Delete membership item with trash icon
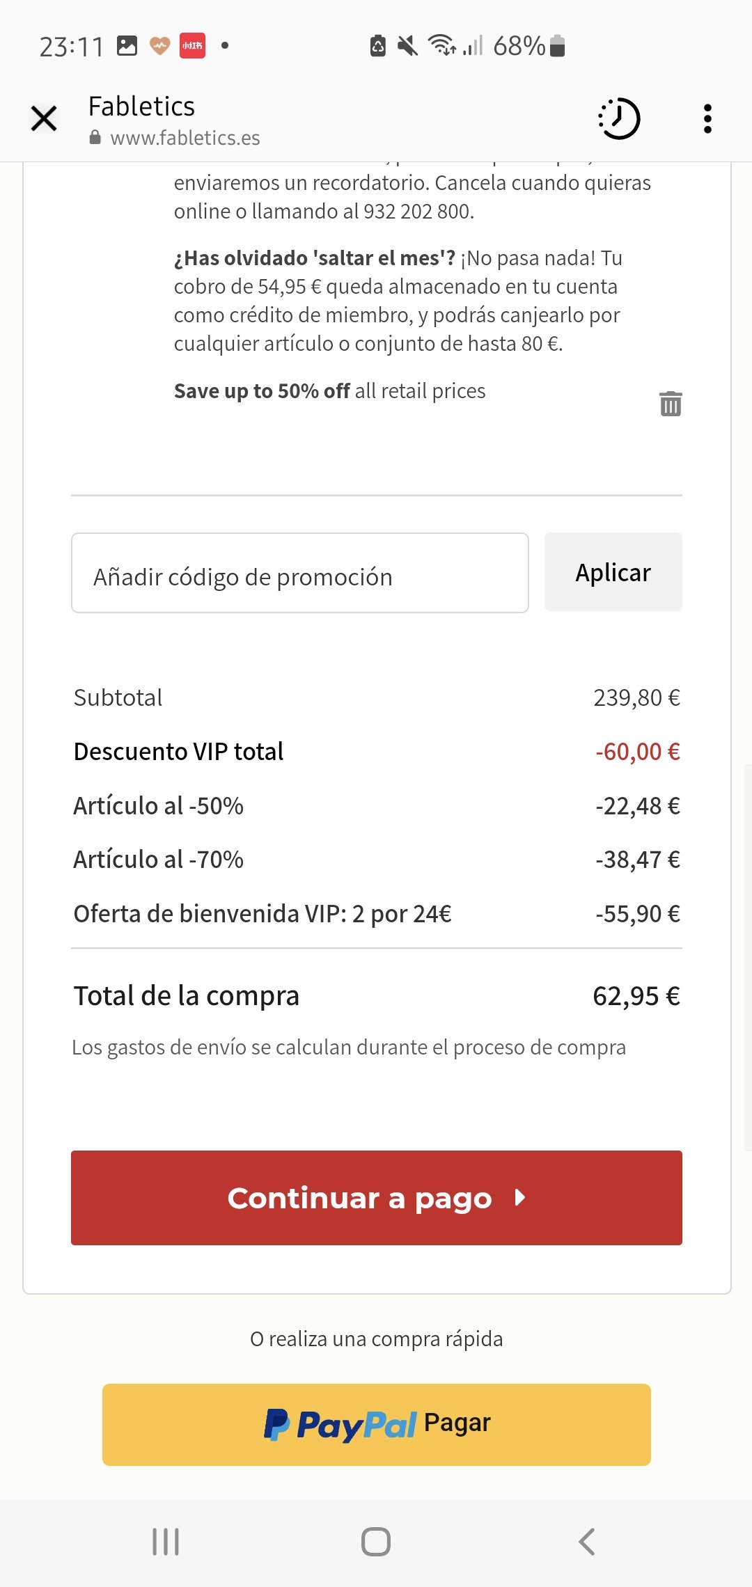 pos(671,404)
